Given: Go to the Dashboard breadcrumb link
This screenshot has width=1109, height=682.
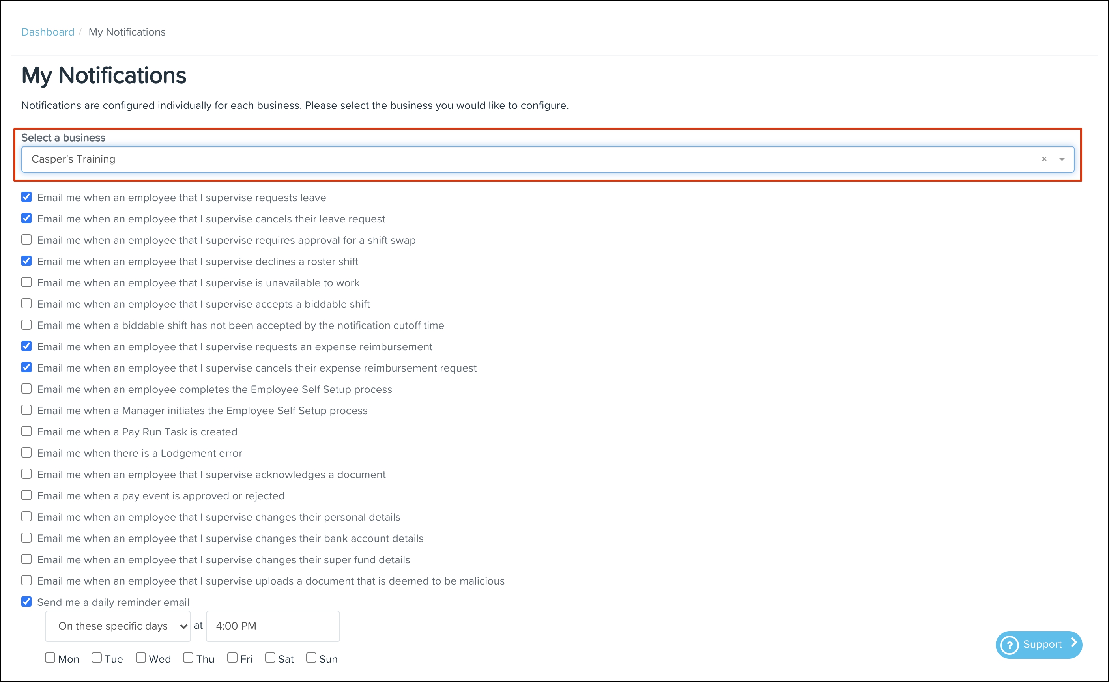Looking at the screenshot, I should point(48,32).
